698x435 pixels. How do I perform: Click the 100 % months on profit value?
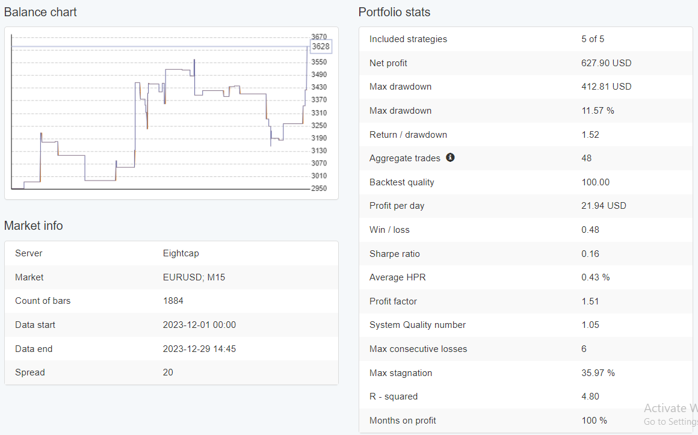pyautogui.click(x=595, y=421)
